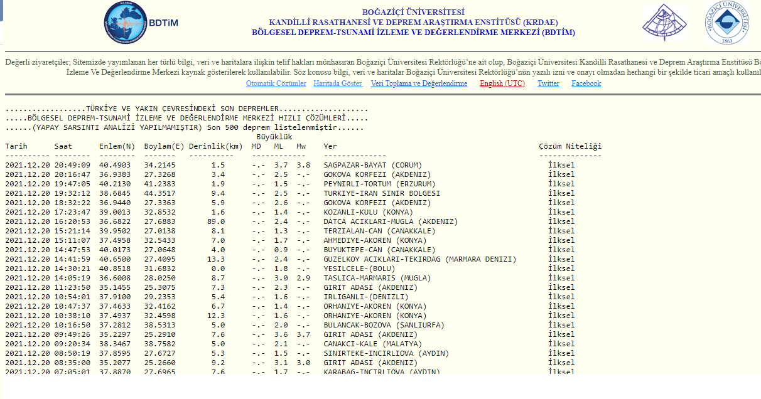Open the Twitter link
The height and width of the screenshot is (399, 761).
tap(548, 83)
